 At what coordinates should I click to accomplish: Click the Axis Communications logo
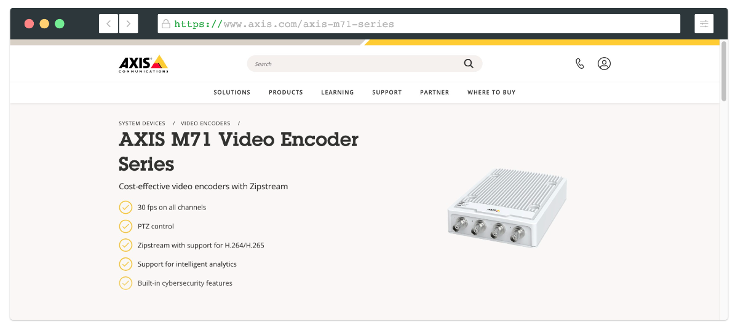click(x=143, y=63)
